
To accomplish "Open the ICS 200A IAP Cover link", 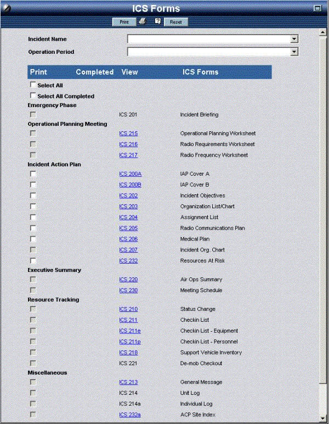I will (130, 174).
